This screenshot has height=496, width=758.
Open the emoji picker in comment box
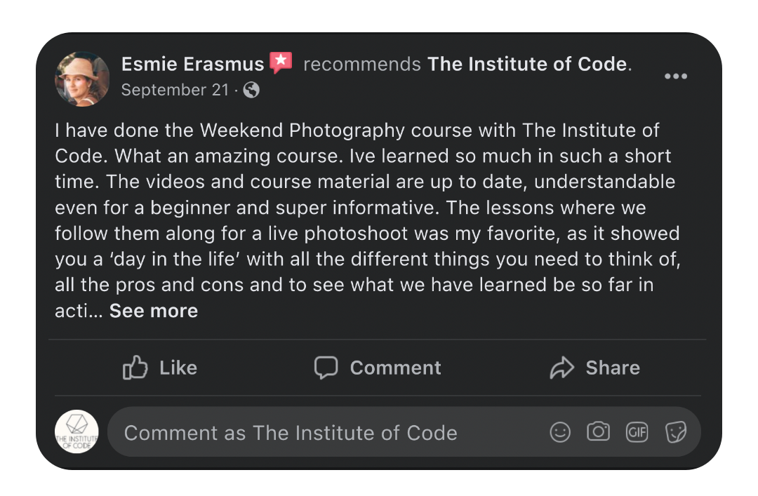coord(560,432)
